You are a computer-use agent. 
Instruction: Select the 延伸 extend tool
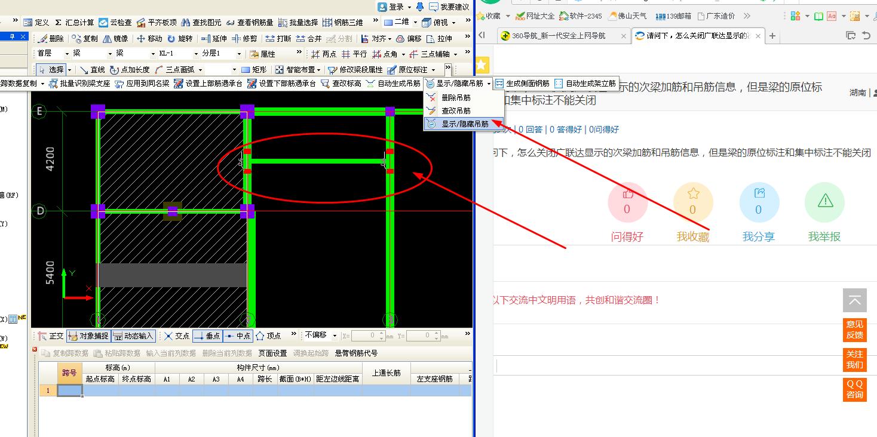click(214, 38)
